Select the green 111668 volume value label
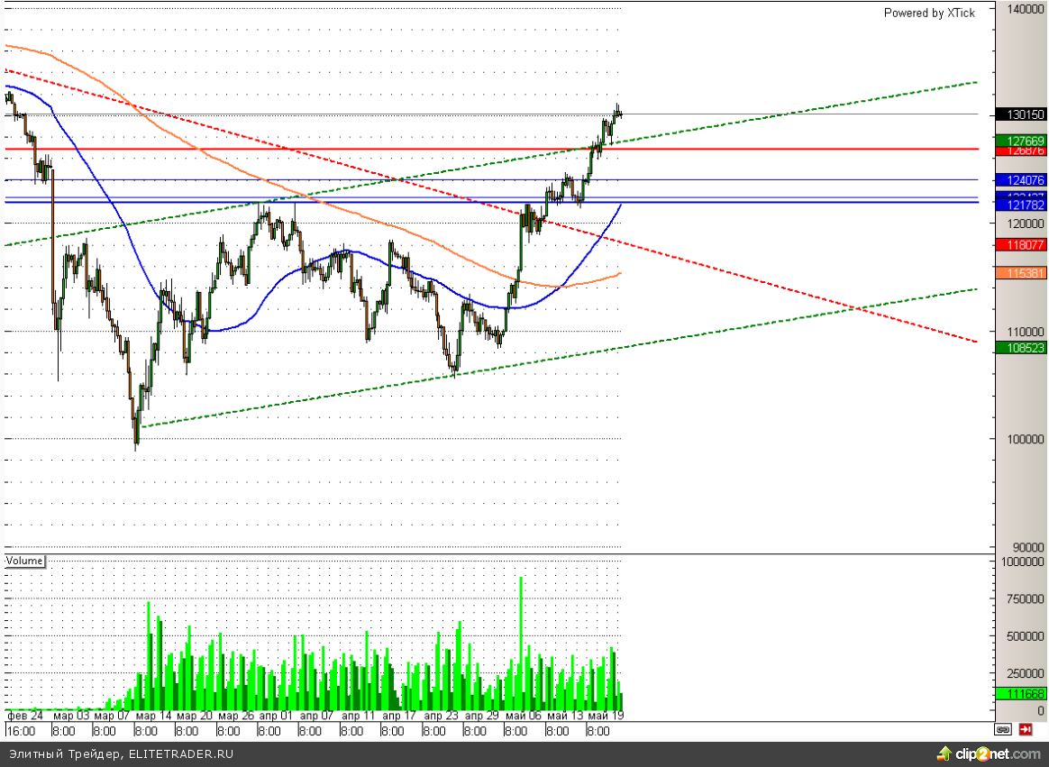This screenshot has width=1049, height=767. (x=1021, y=694)
